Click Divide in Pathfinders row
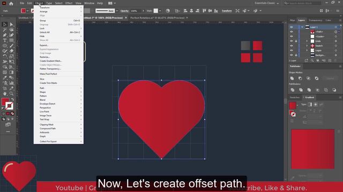 tap(293, 90)
